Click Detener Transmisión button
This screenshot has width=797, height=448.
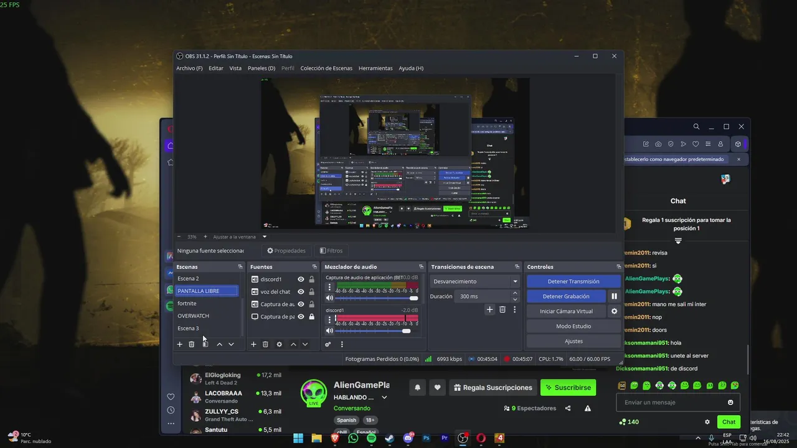[573, 282]
